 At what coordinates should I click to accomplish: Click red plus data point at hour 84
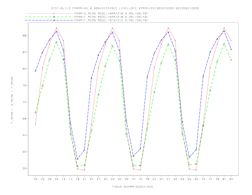pyautogui.click(x=231, y=40)
